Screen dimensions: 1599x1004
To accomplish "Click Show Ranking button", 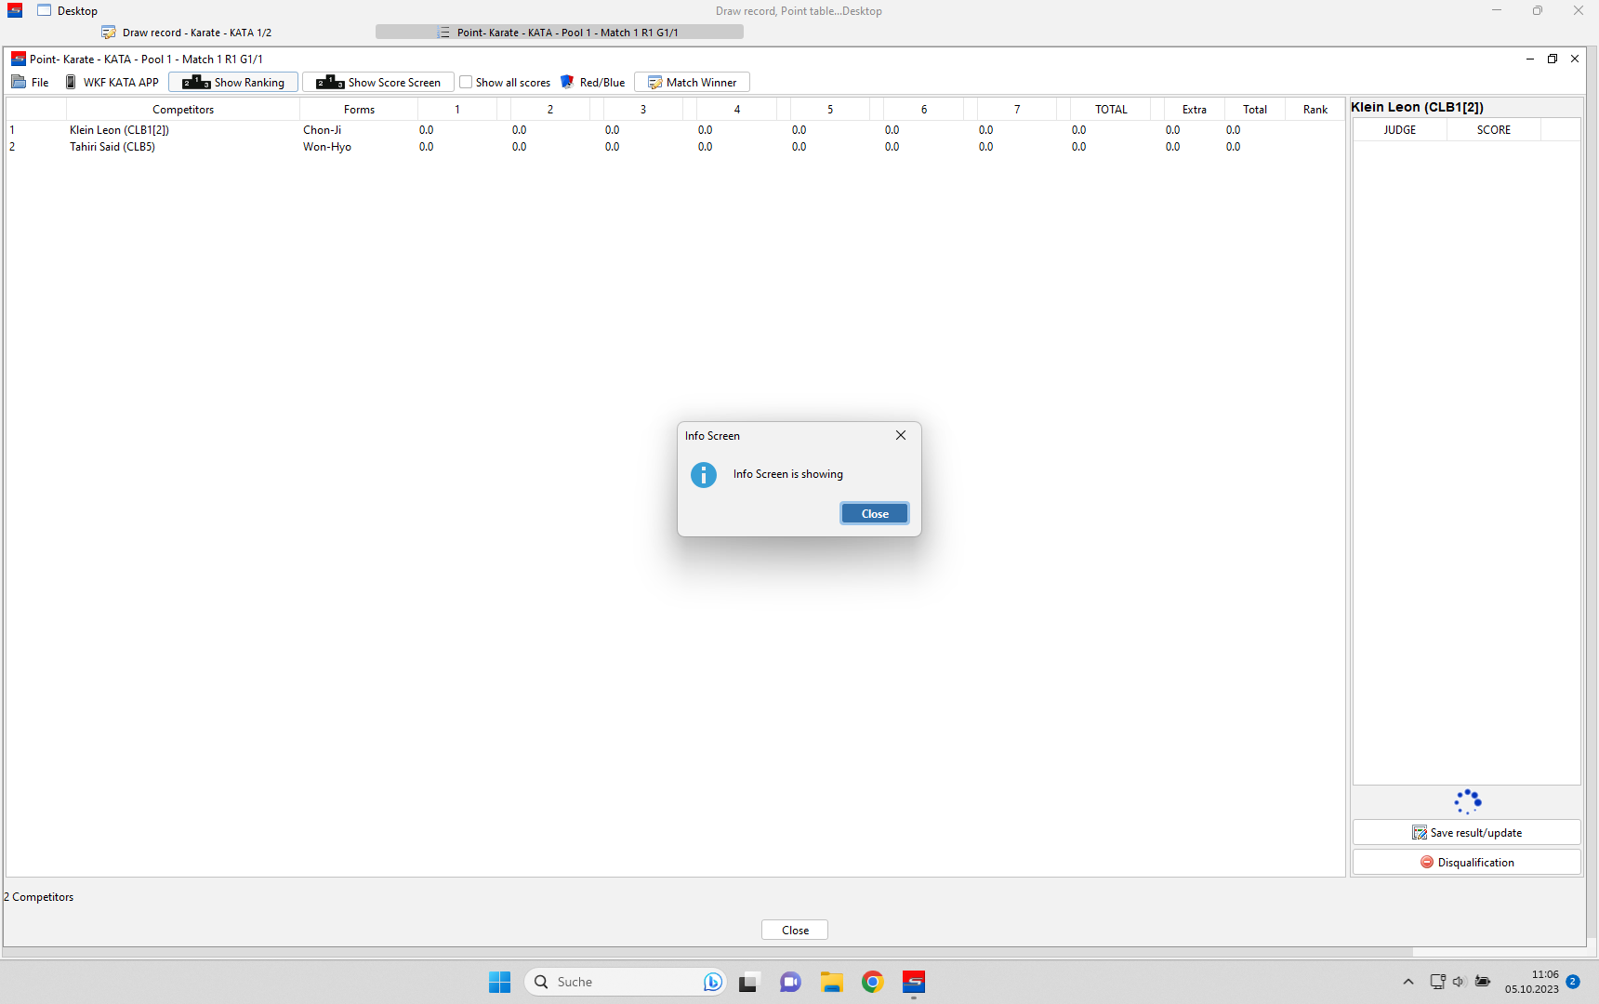I will click(x=233, y=82).
